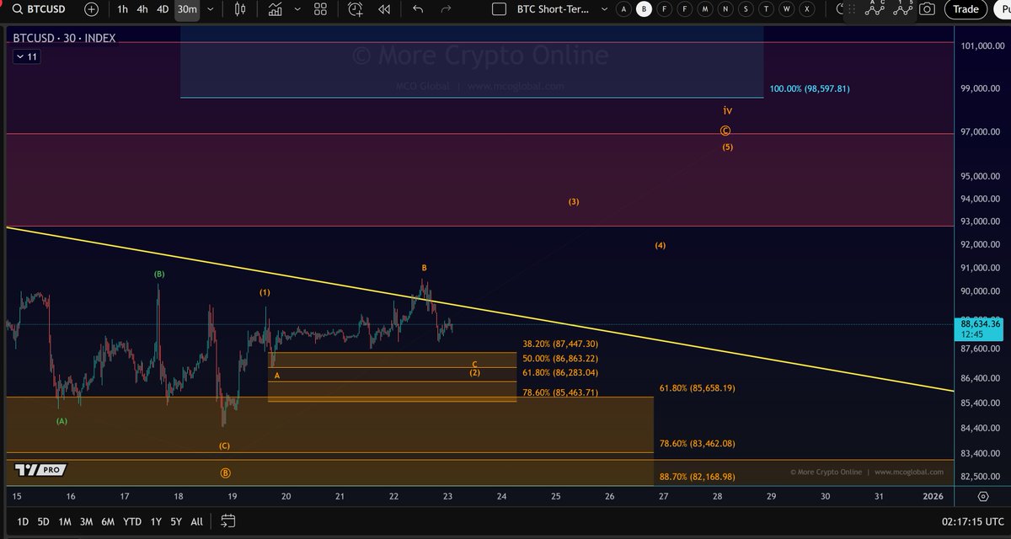
Task: Expand the timeframe interval dropdown
Action: 211,9
